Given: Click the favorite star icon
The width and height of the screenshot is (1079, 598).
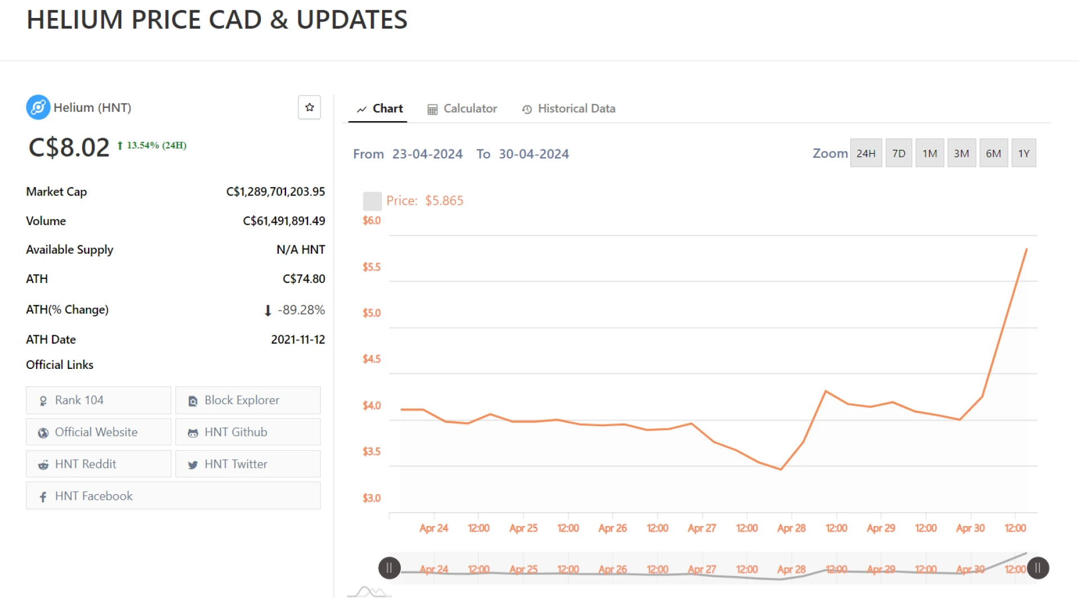Looking at the screenshot, I should [x=309, y=107].
